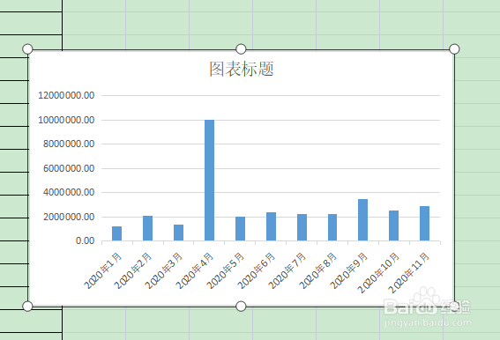Click the 2020年3月 bar
The width and height of the screenshot is (500, 340).
click(178, 233)
